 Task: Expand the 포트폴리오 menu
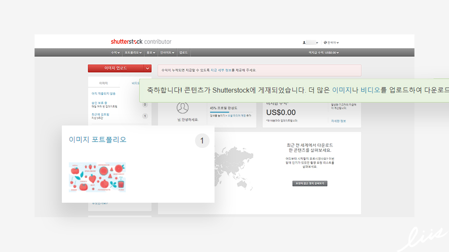133,53
